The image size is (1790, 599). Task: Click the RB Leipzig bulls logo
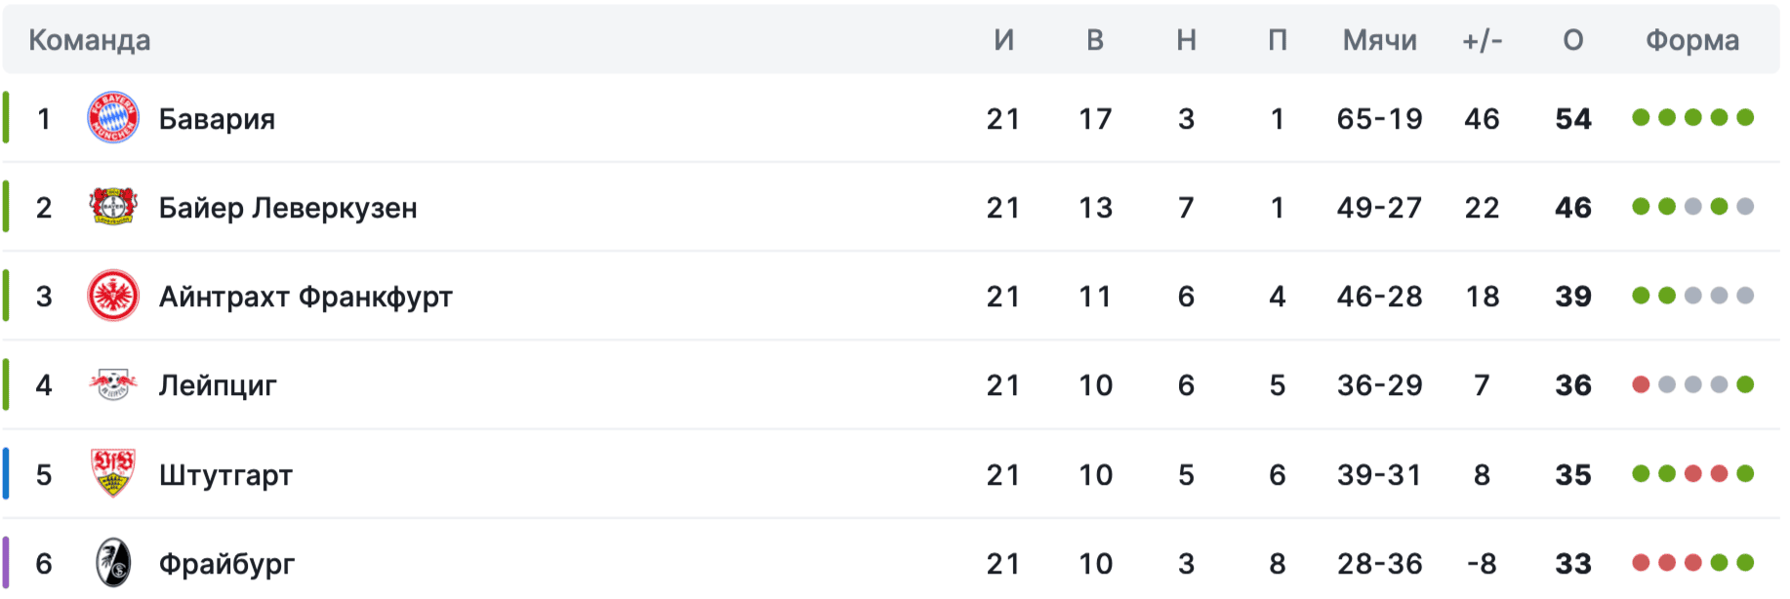click(x=113, y=385)
